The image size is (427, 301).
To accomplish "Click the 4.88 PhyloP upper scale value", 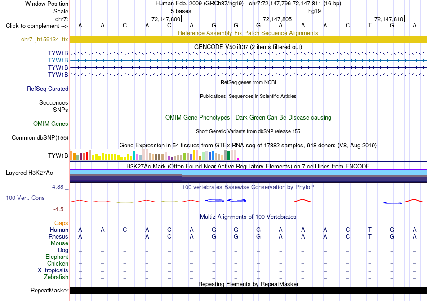I will [58, 187].
